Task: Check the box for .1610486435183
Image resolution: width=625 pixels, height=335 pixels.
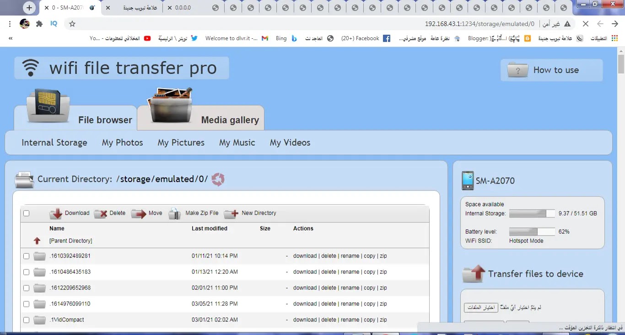Action: tap(26, 272)
